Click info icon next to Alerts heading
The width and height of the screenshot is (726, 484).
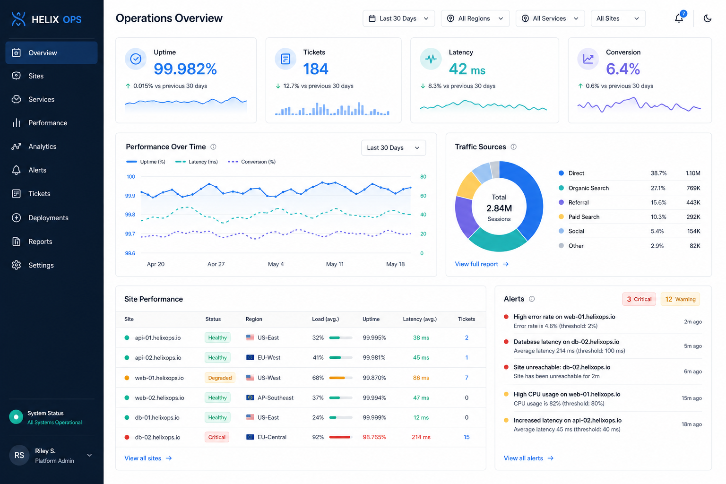[x=532, y=299]
